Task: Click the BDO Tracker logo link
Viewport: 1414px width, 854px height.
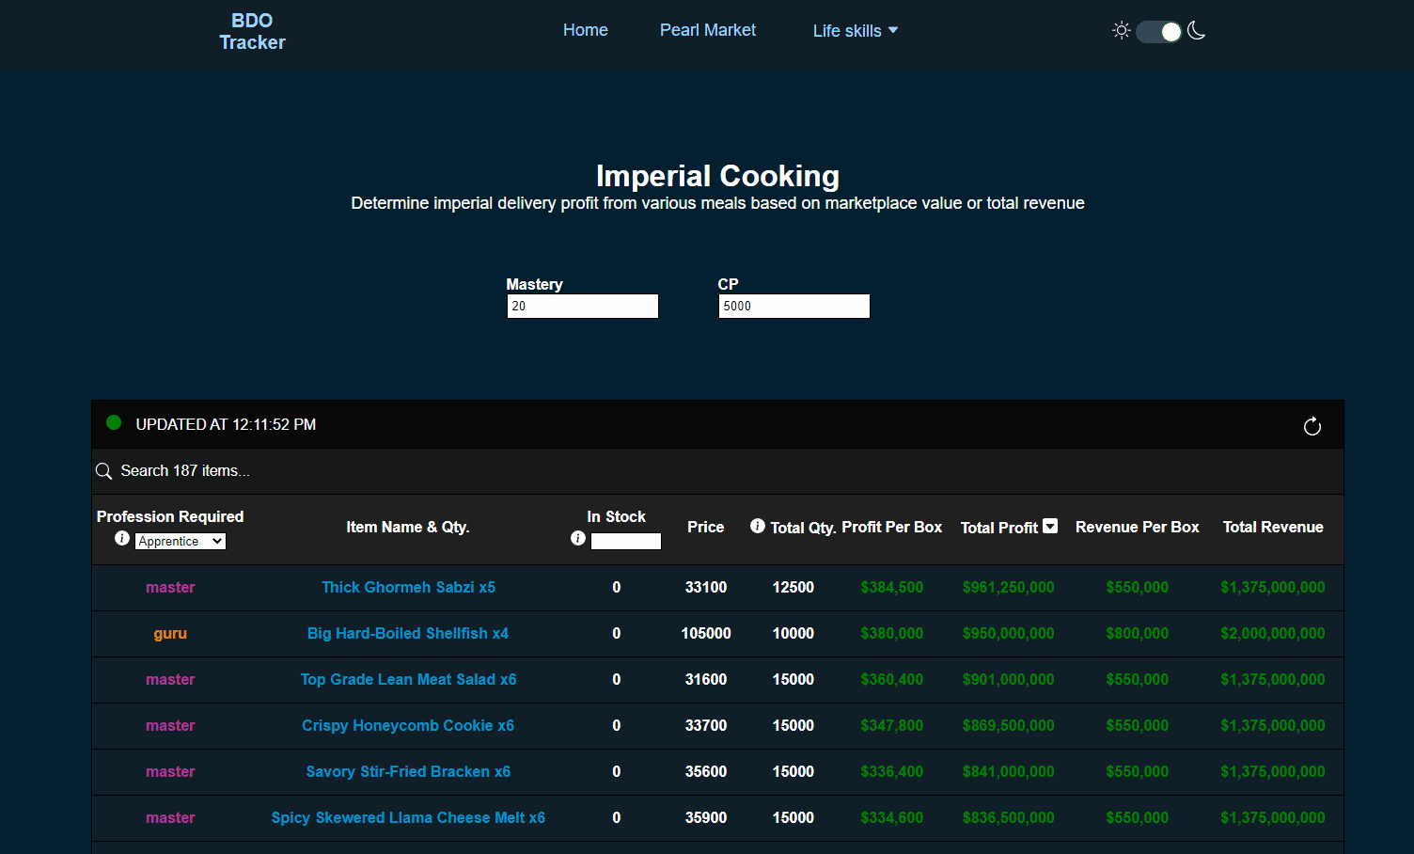Action: point(252,31)
